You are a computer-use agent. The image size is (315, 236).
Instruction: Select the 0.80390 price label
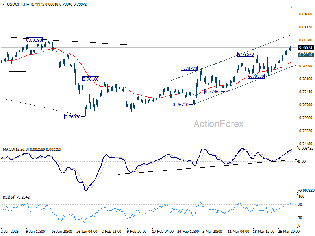[34, 40]
